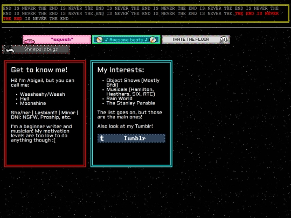Image resolution: width=291 pixels, height=218 pixels.
Task: Click "The Stanley Parable" list item
Action: click(x=130, y=103)
